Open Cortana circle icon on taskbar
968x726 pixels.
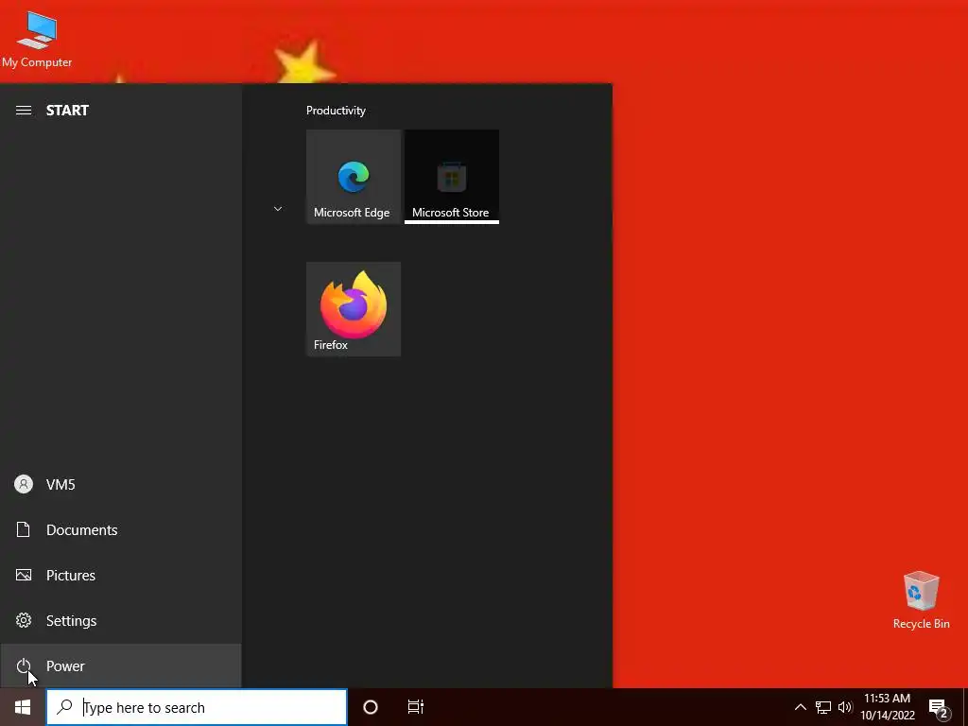[x=371, y=707]
